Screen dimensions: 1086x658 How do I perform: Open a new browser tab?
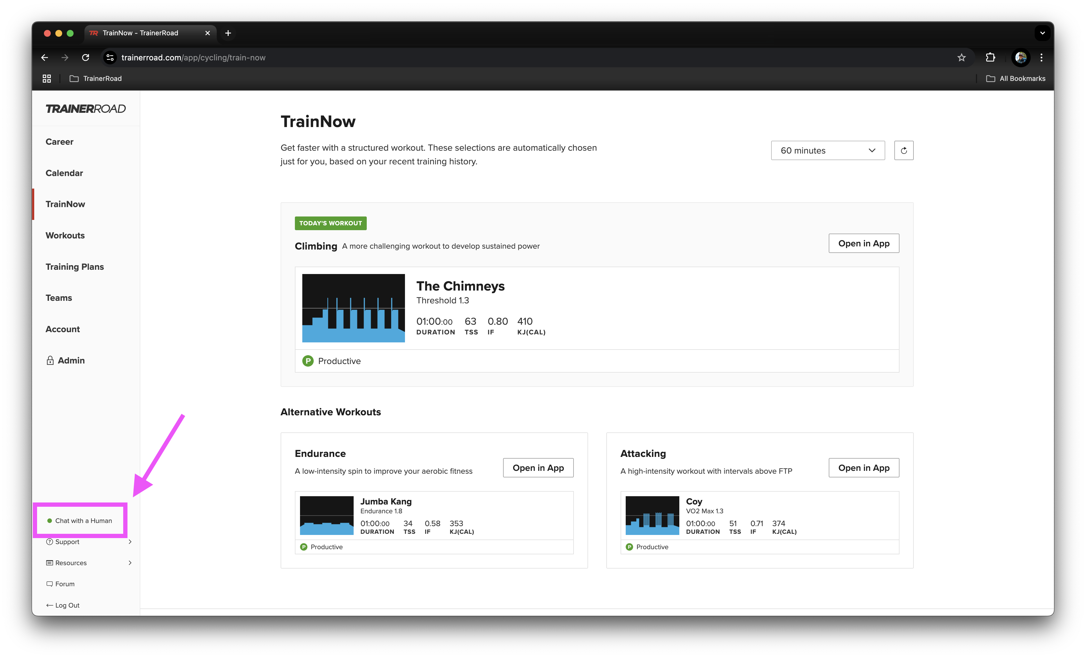pos(228,33)
